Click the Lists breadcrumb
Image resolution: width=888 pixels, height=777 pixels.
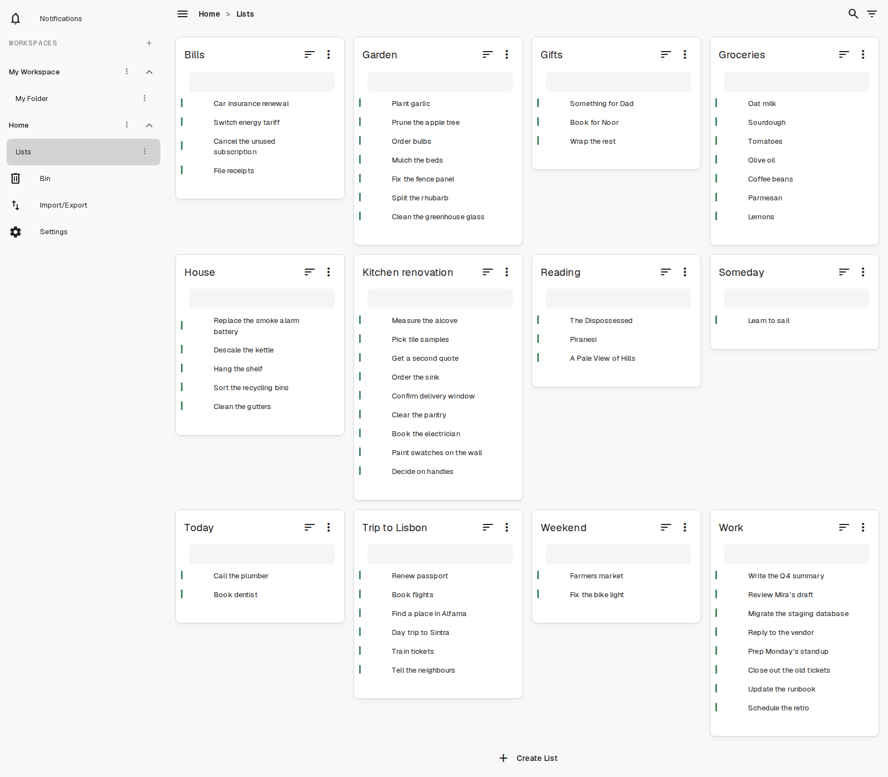click(245, 14)
